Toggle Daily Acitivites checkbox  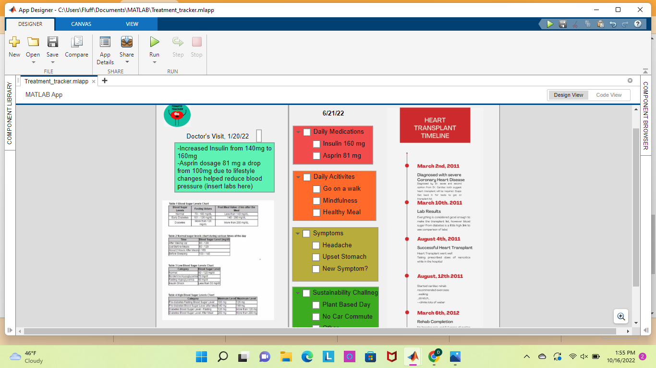[x=307, y=177]
